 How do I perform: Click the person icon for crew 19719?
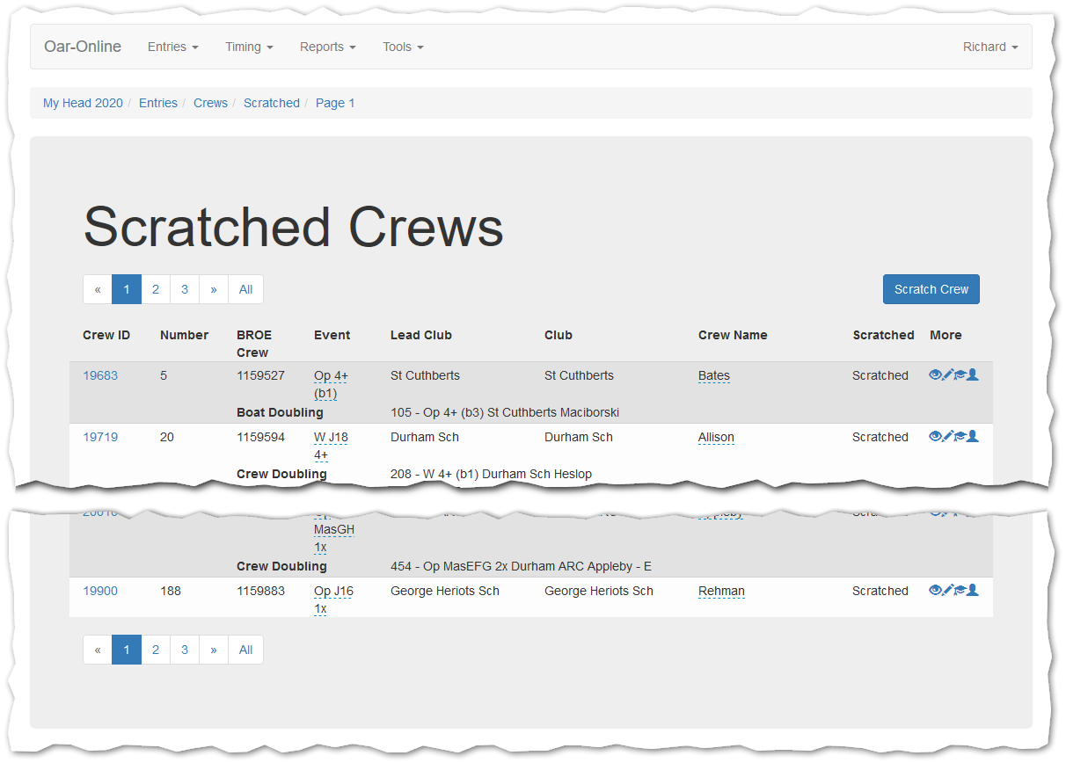[973, 437]
